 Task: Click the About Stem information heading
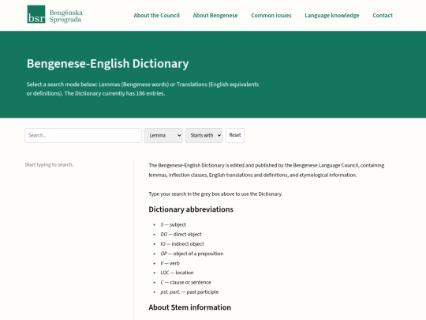(189, 307)
